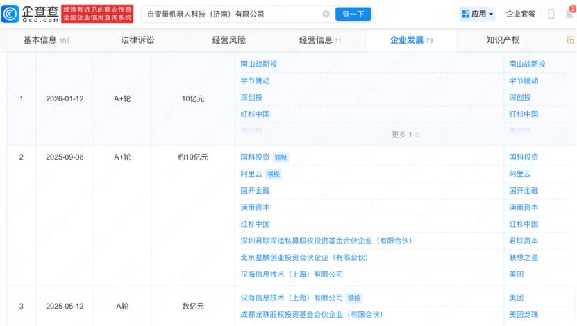Open the 法律诉讼 tab
This screenshot has height=326, width=577.
tap(137, 40)
